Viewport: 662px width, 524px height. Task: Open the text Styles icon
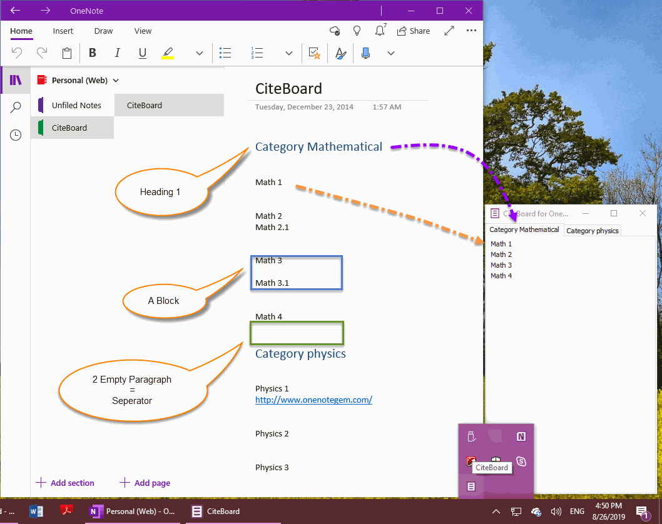click(340, 53)
